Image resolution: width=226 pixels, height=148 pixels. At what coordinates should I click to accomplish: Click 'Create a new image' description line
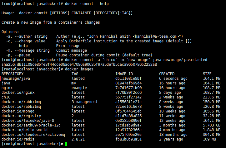51,22
